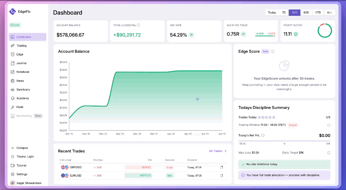The image size is (346, 190).
Task: Select the 7D time range
Action: point(284,13)
